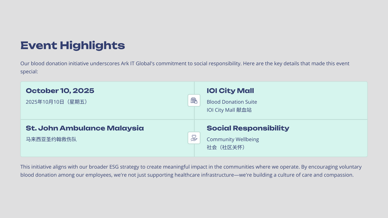Click the 'IOI City Mall' bold heading

tap(230, 91)
